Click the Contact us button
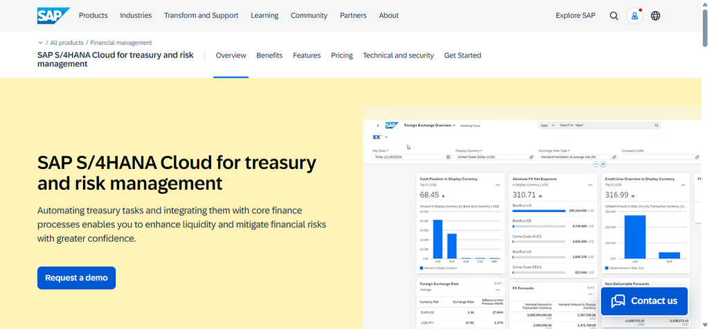This screenshot has width=709, height=329. click(x=644, y=301)
